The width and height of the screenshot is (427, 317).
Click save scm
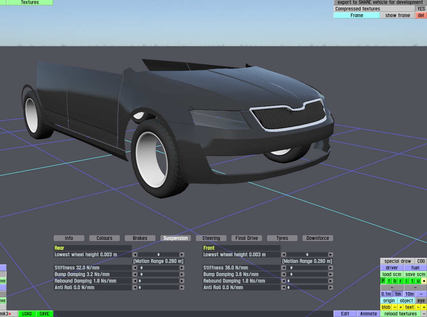[x=415, y=274]
